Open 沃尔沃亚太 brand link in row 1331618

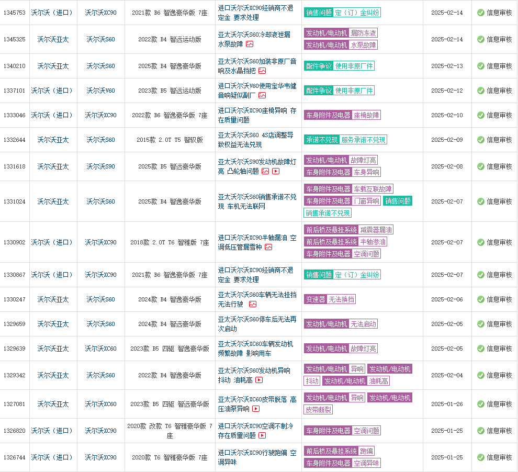pyautogui.click(x=53, y=166)
